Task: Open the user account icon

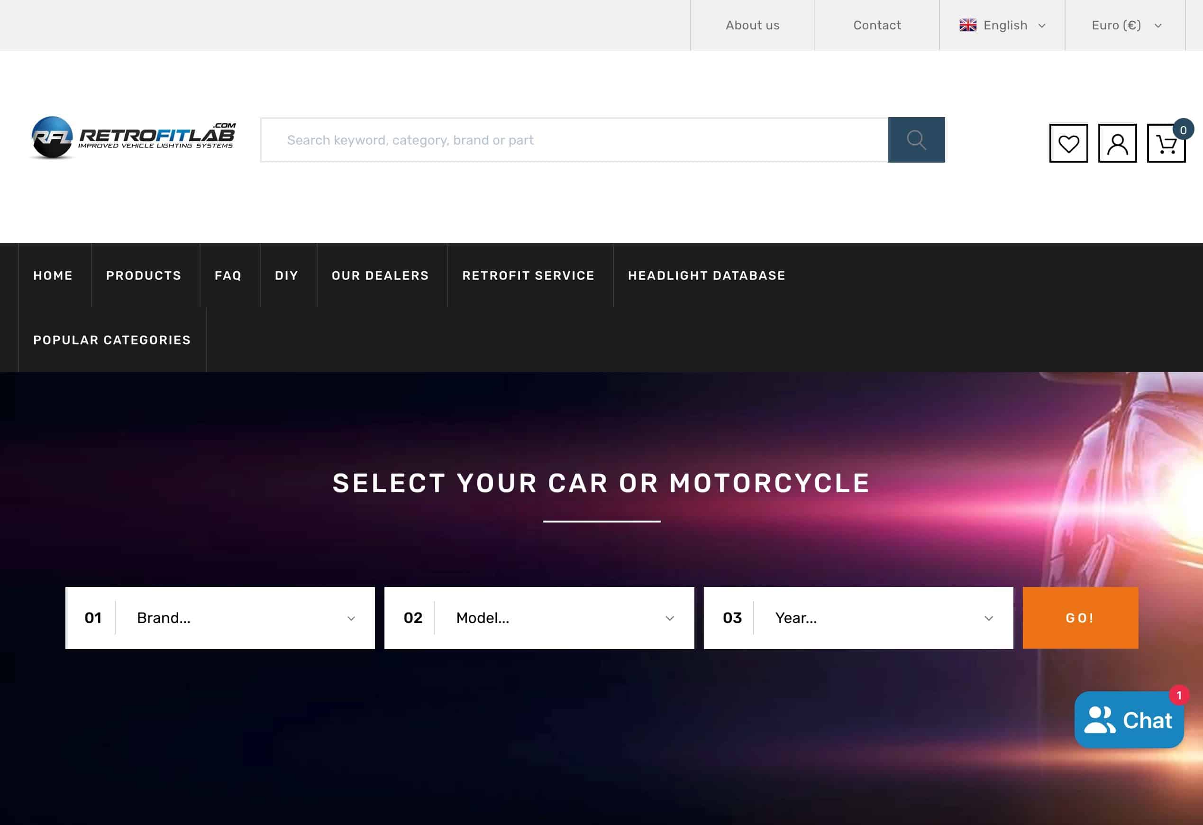Action: point(1117,143)
